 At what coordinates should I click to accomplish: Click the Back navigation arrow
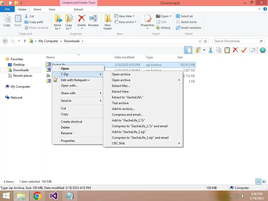point(5,41)
